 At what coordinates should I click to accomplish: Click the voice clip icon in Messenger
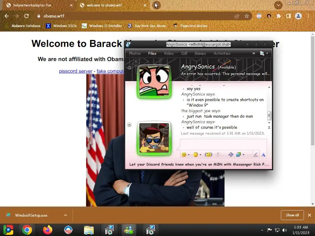coord(218,155)
